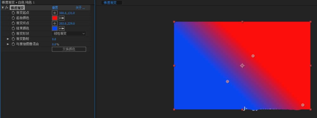Click the 300.0,131.0 start point value

[x=67, y=13]
